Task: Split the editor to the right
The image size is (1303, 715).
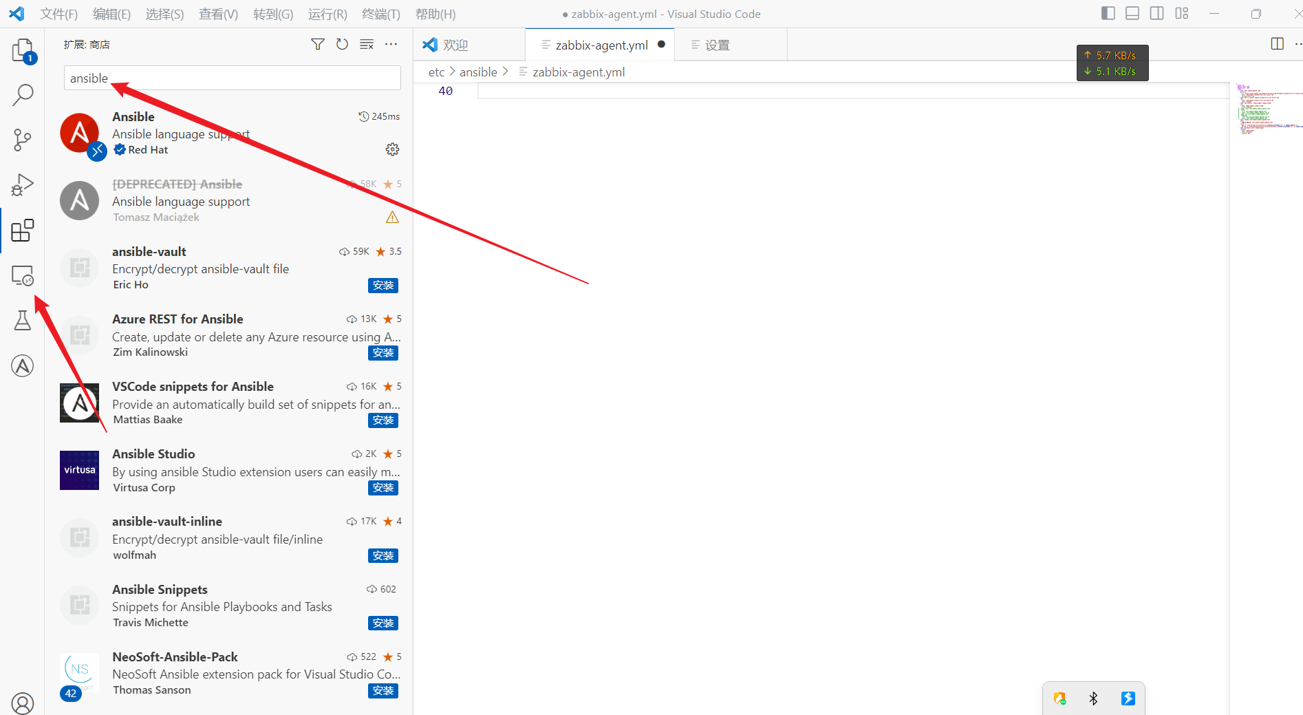Action: coord(1278,44)
